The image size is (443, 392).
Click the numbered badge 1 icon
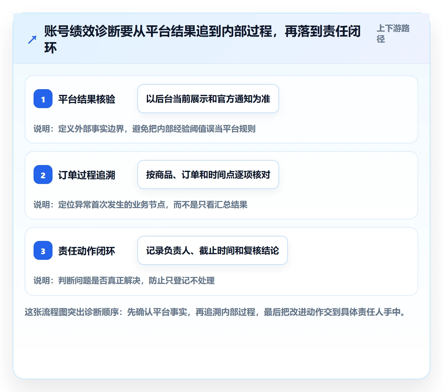tap(43, 99)
